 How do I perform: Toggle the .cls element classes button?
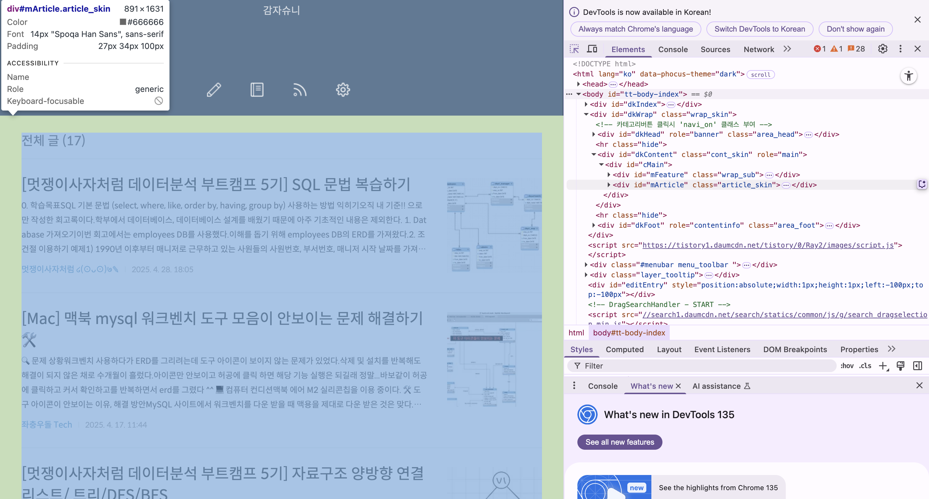pyautogui.click(x=865, y=366)
